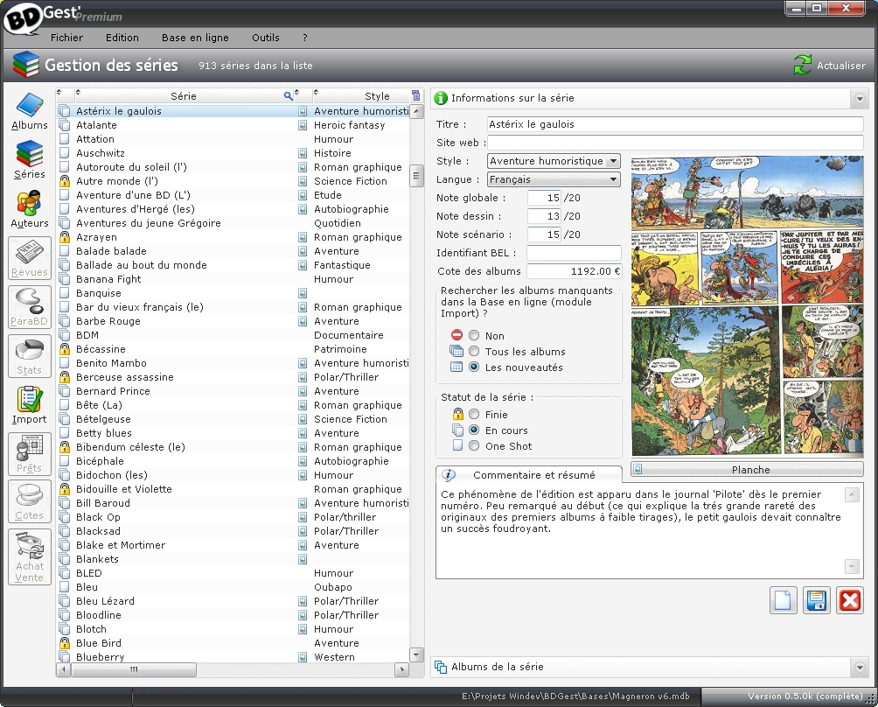Delete series with the red X icon
Viewport: 878px width, 707px height.
tap(850, 600)
